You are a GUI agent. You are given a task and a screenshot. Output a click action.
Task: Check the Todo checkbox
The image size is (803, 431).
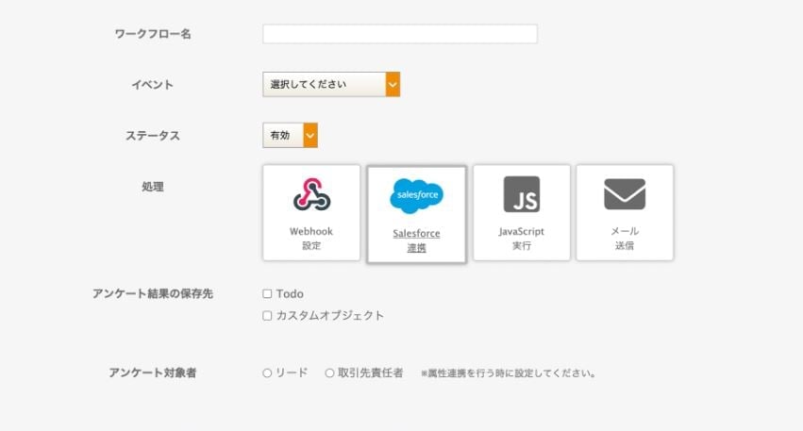(267, 294)
